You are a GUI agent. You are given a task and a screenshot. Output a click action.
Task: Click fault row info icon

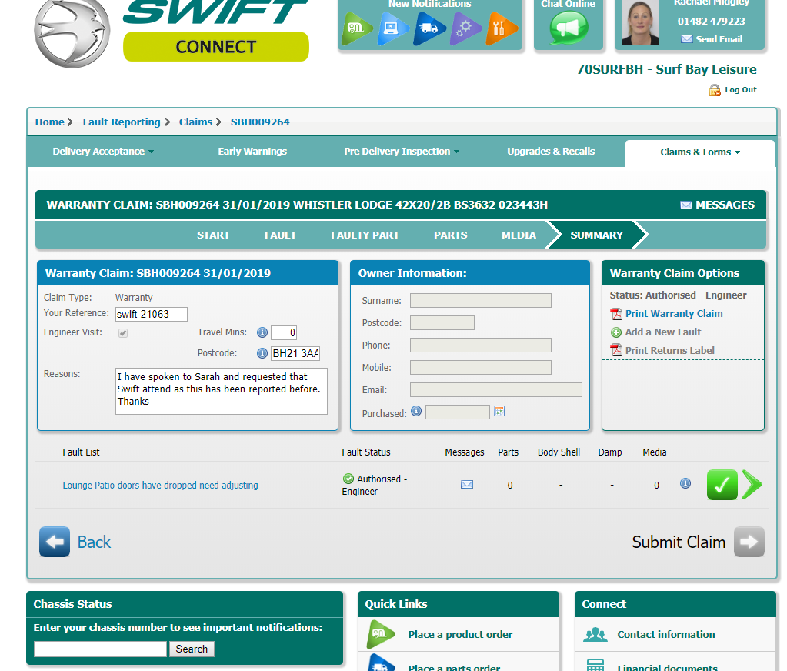685,483
